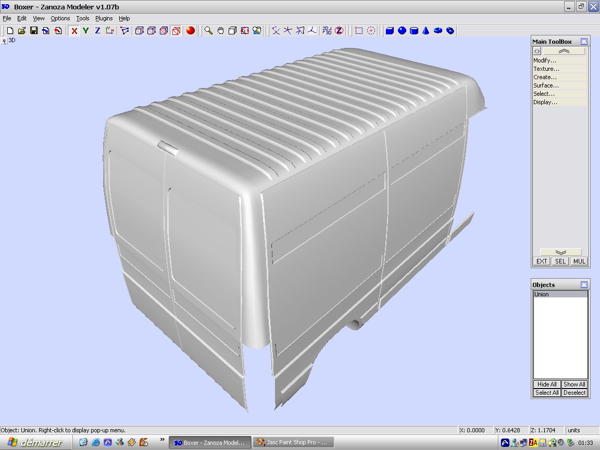Open the Plugins menu
The height and width of the screenshot is (450, 600).
pos(104,18)
